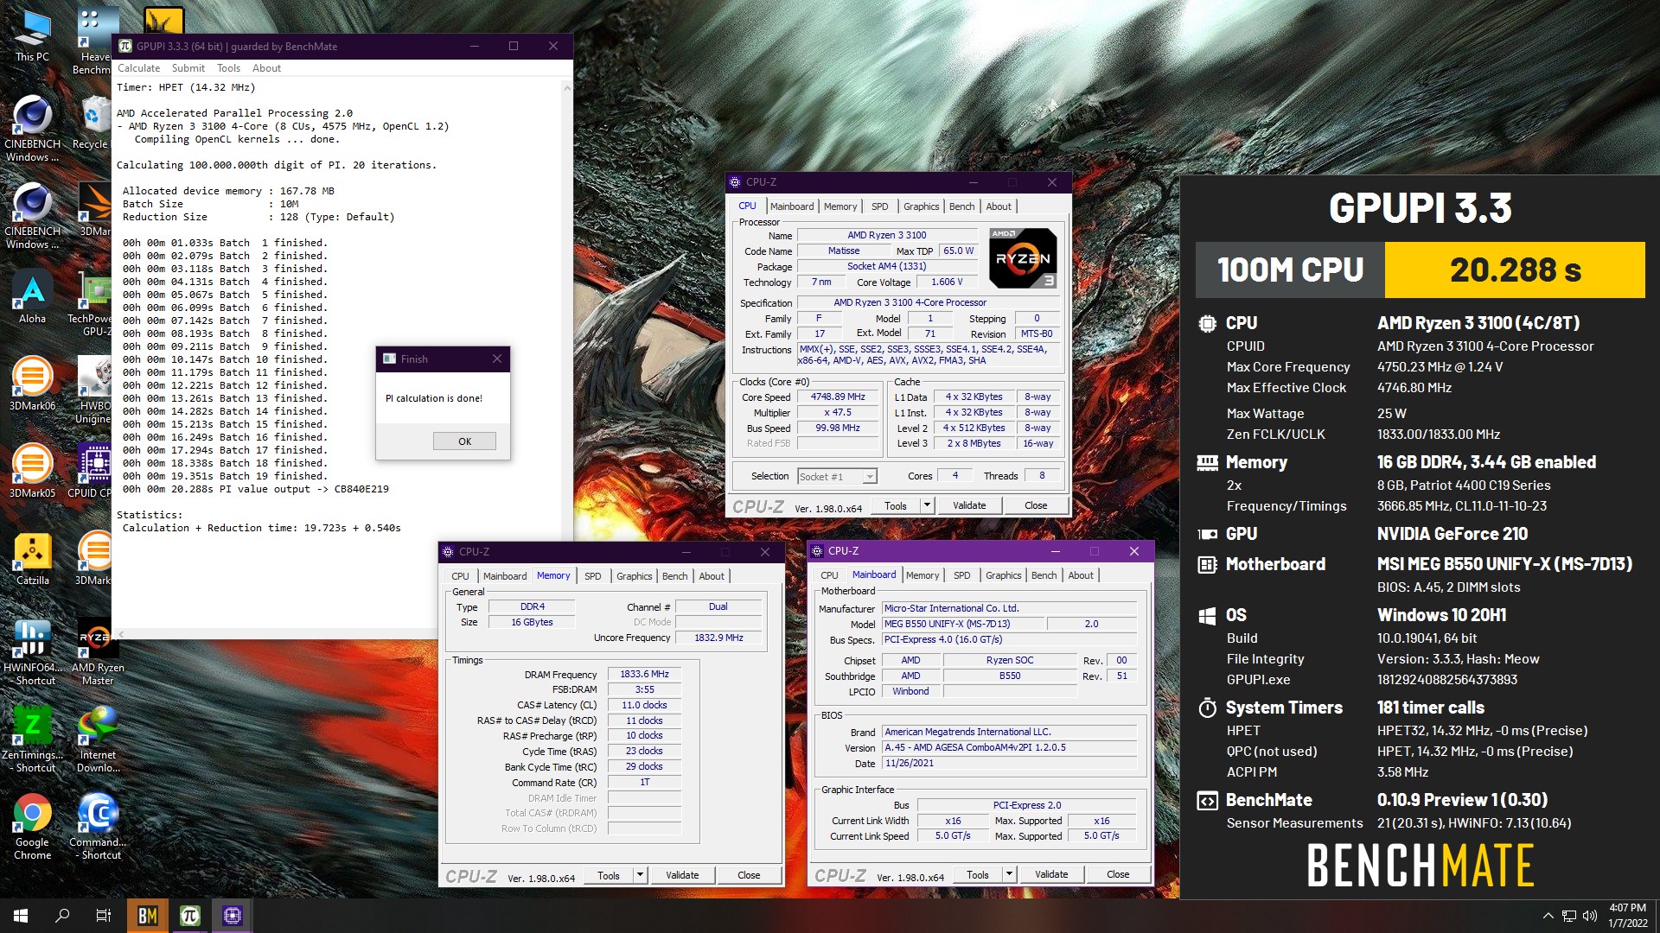Switch to Mainboard tab in top CPU-Z
Screen dimensions: 1660x933
(x=792, y=206)
